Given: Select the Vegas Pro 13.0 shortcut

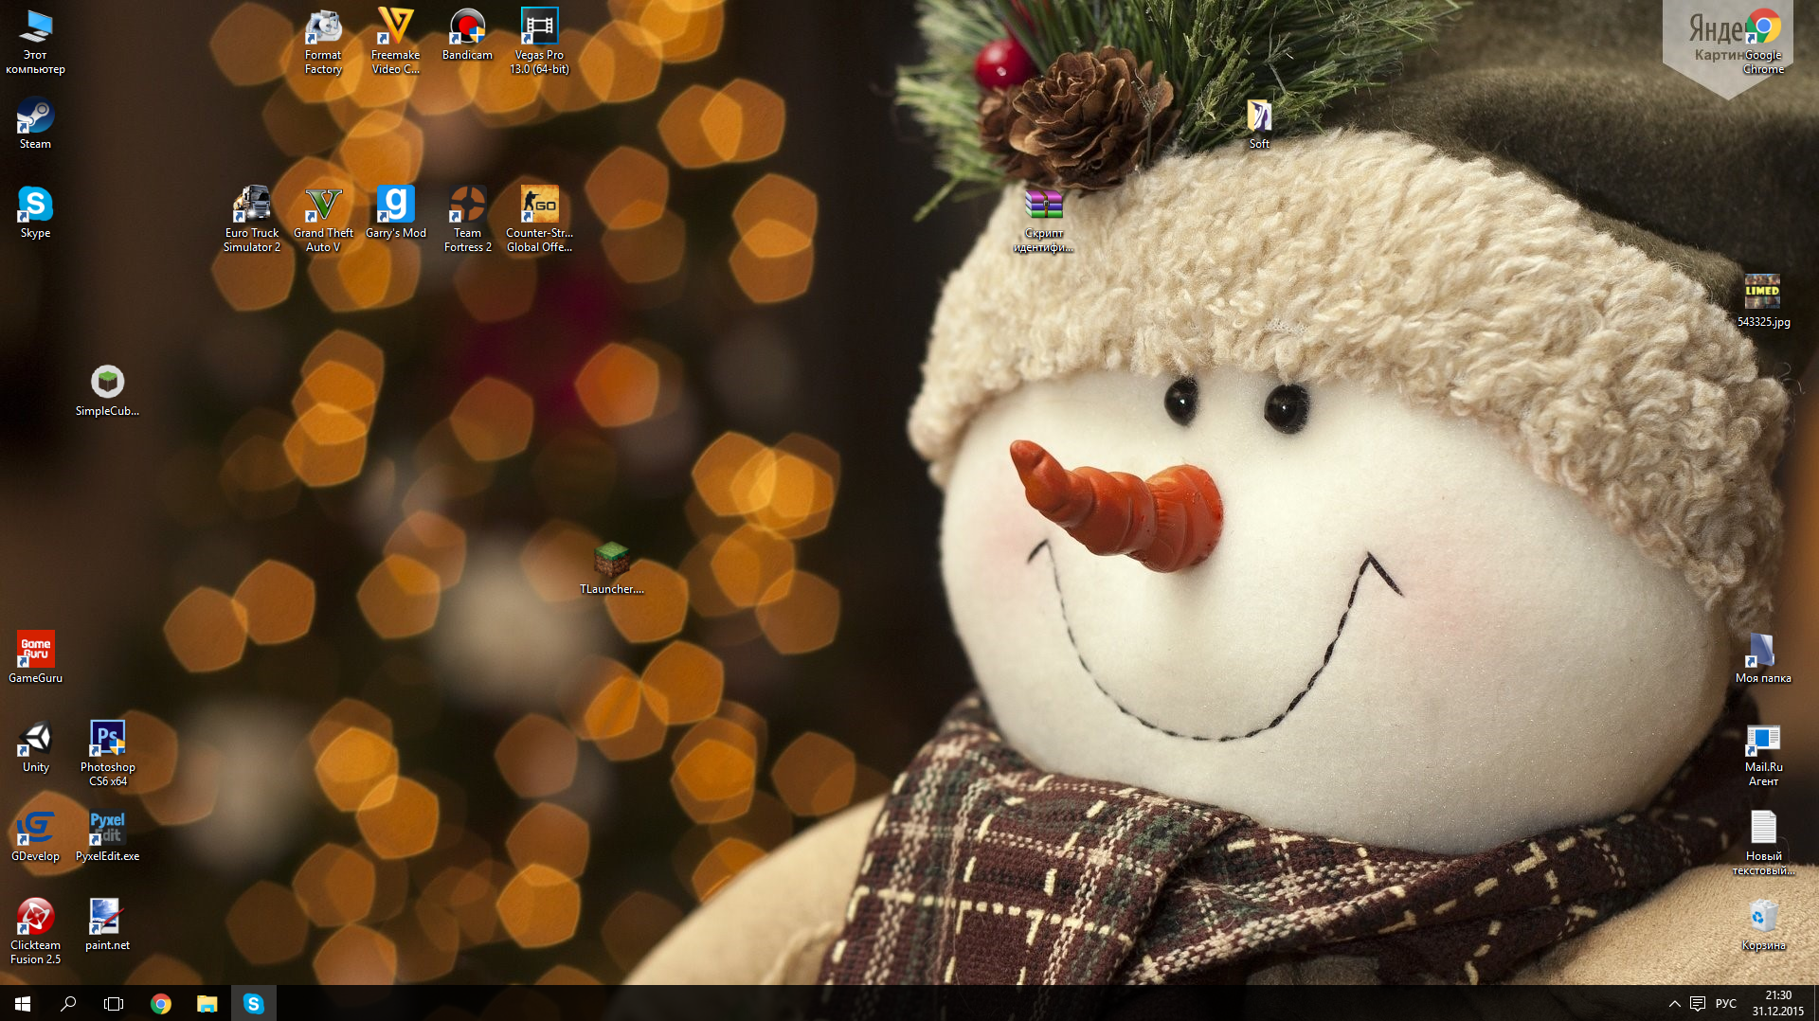Looking at the screenshot, I should click(x=539, y=42).
